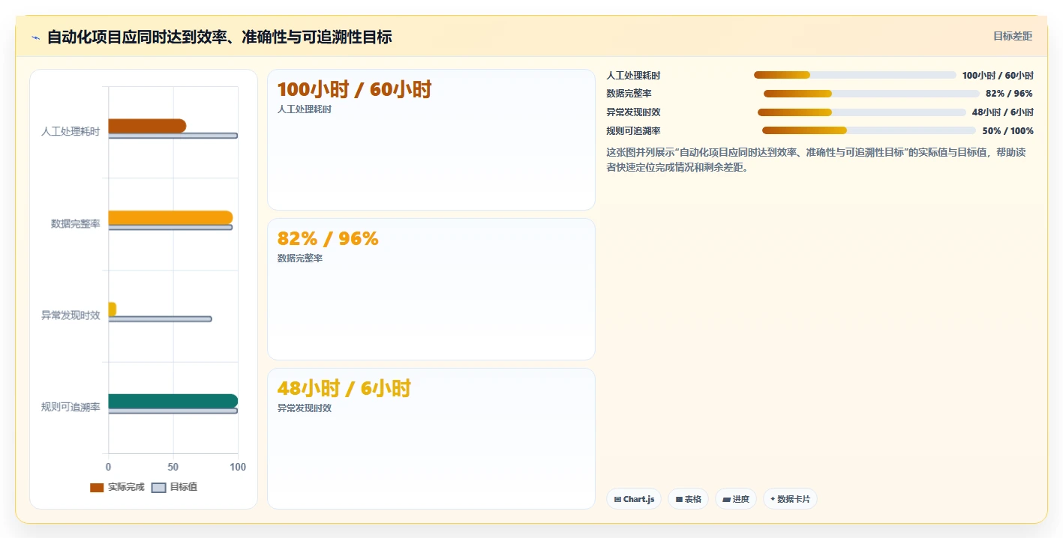Toggle 目标值 legend item in chart
The width and height of the screenshot is (1063, 538).
[175, 487]
